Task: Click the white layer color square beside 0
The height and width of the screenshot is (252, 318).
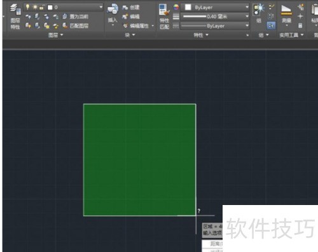Action: 50,8
